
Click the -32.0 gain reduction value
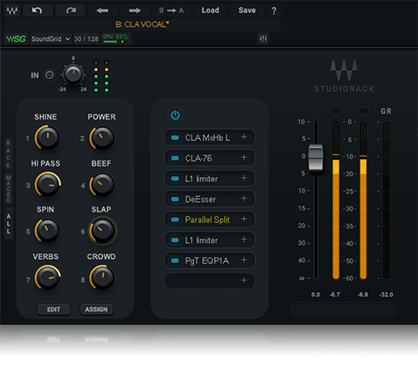386,295
